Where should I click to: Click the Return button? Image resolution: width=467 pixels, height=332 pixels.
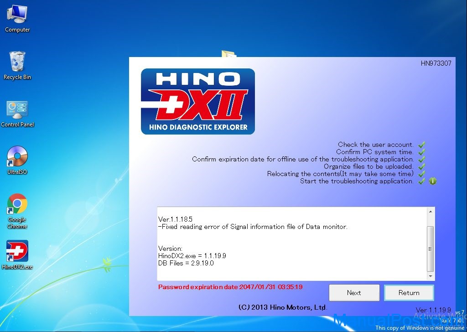409,293
